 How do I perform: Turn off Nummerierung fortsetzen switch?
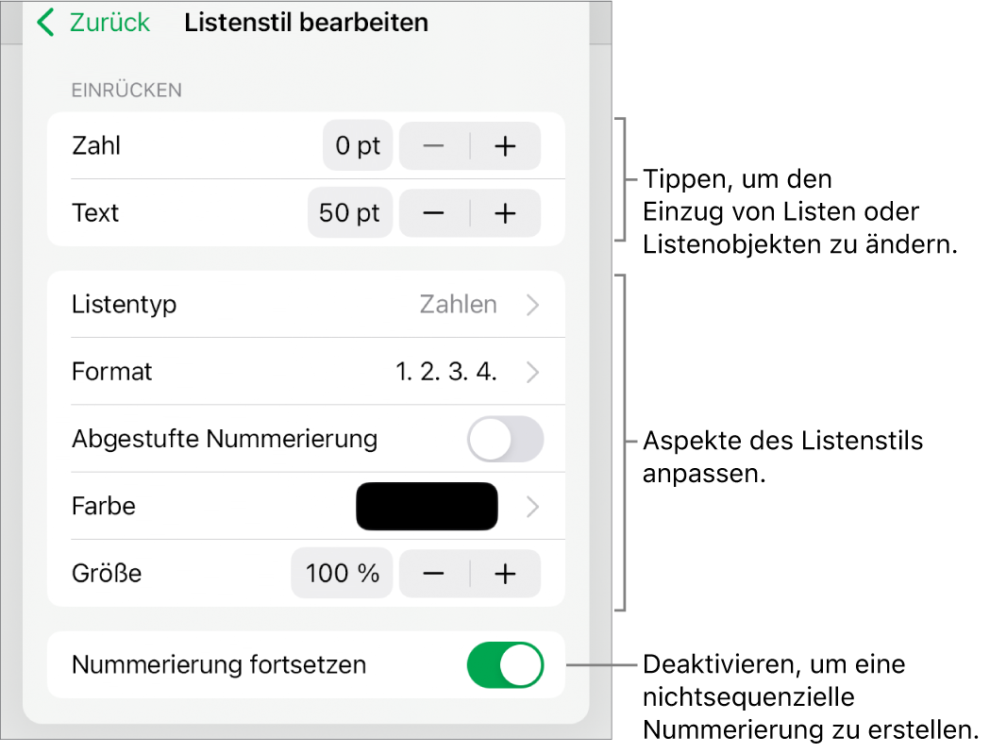pyautogui.click(x=506, y=665)
